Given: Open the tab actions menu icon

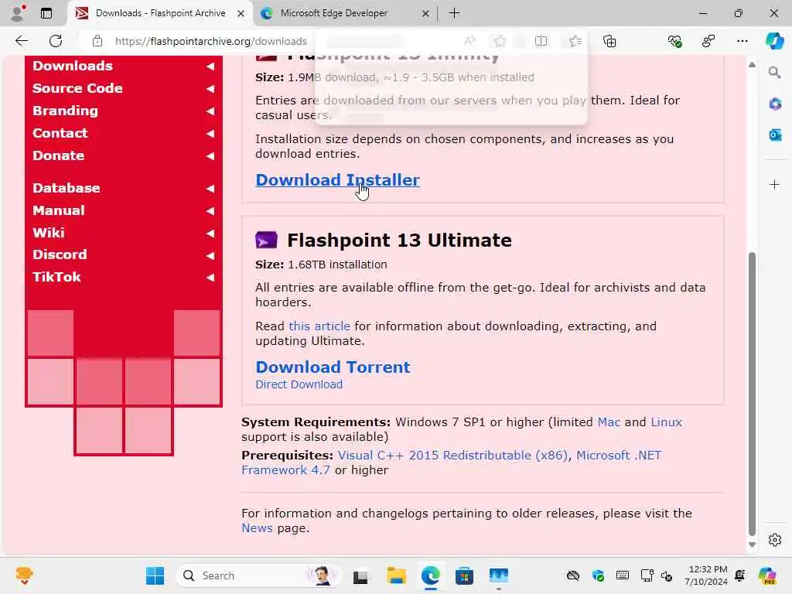Looking at the screenshot, I should tap(46, 13).
